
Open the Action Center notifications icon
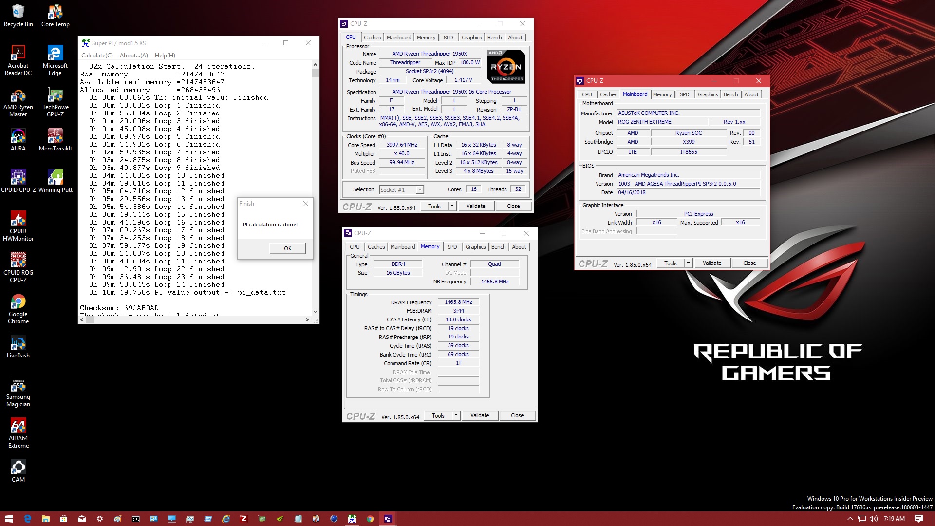(919, 519)
